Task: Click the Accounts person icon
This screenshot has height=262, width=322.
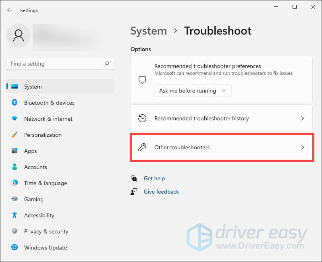Action: (15, 167)
